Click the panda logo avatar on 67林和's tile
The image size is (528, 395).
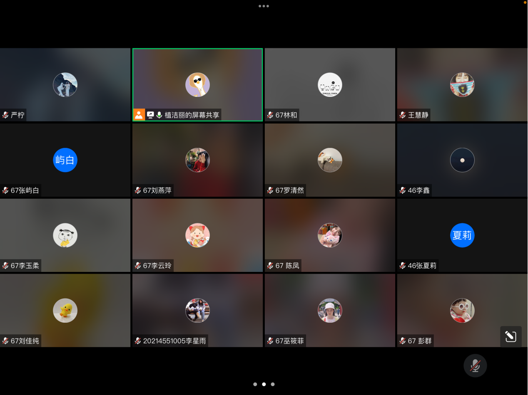pyautogui.click(x=330, y=84)
